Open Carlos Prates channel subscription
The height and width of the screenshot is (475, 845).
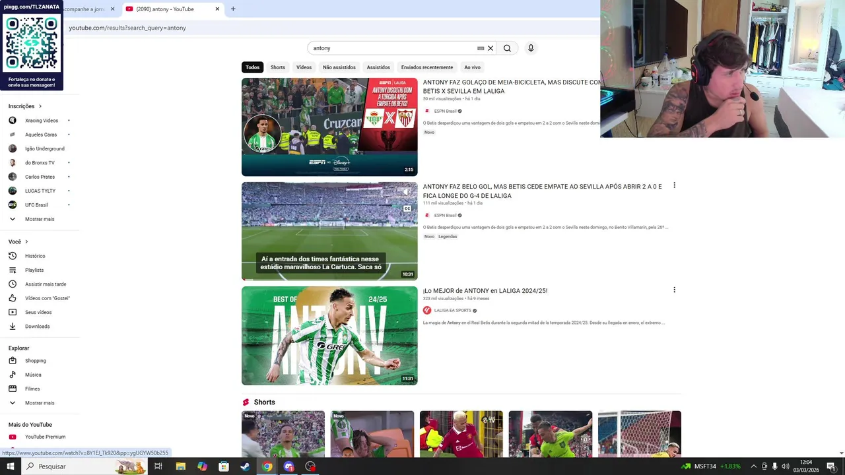pyautogui.click(x=40, y=177)
